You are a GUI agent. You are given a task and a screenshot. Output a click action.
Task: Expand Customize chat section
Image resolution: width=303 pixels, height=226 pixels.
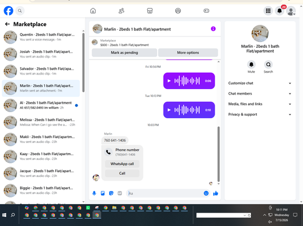pyautogui.click(x=260, y=83)
